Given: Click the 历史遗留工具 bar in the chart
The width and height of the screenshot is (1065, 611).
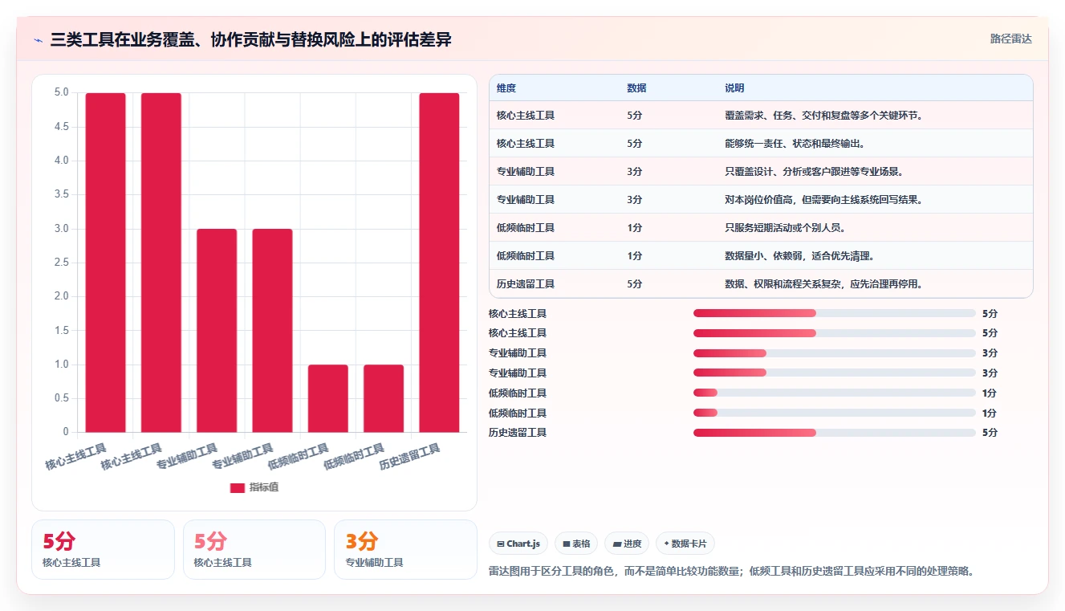Looking at the screenshot, I should [x=439, y=263].
